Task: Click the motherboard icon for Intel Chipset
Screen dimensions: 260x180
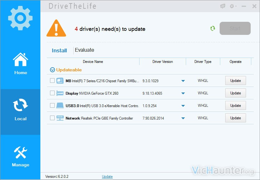Action: [60, 81]
